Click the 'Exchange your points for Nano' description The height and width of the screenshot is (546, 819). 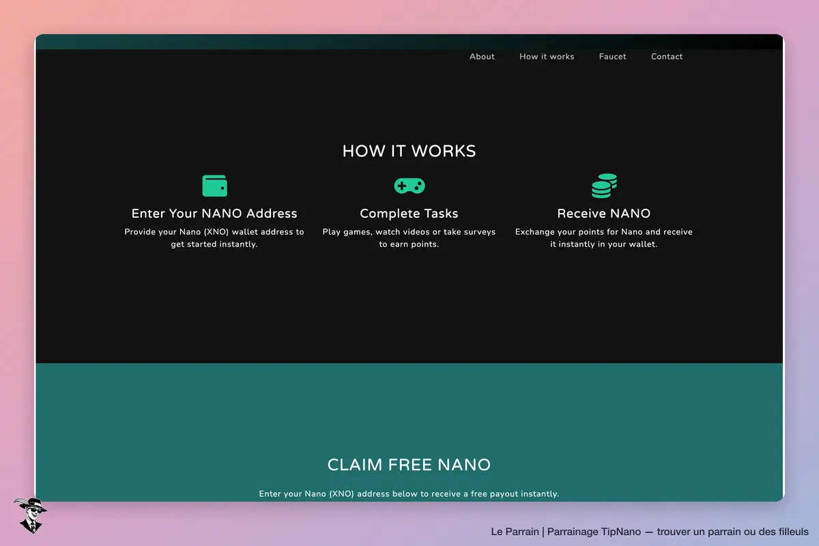point(604,238)
